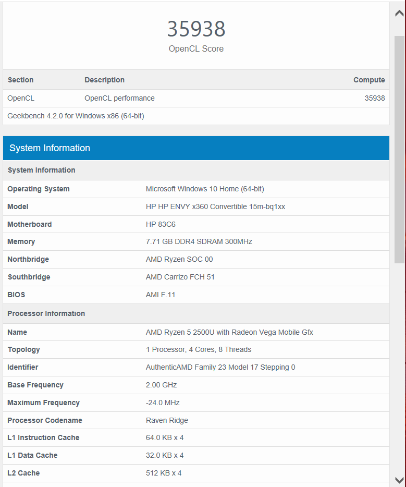406x487 pixels.
Task: Click the Identifier label
Action: (x=22, y=368)
